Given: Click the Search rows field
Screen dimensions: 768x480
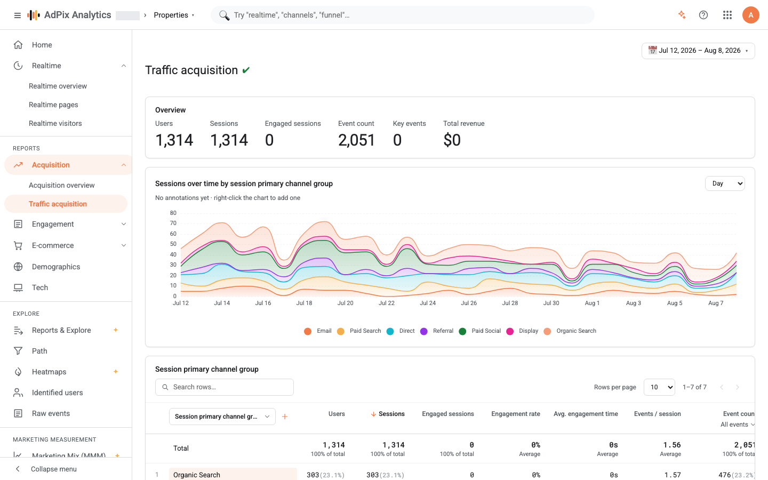Looking at the screenshot, I should 225,387.
